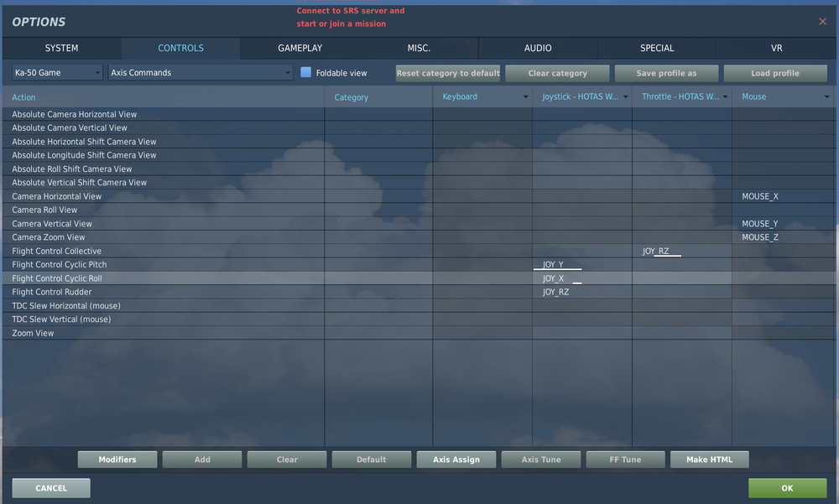
Task: Open the Modifiers button
Action: (x=117, y=460)
